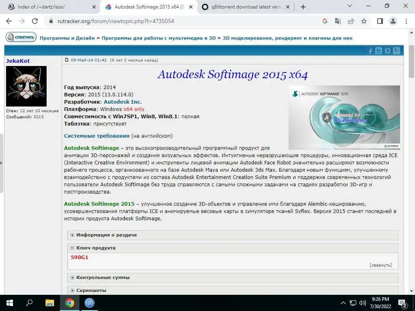
Task: Click the translate page icon
Action: coord(338,21)
